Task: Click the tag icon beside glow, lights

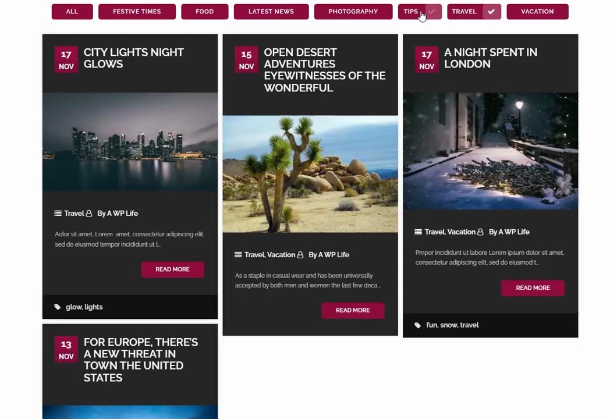Action: [x=58, y=307]
